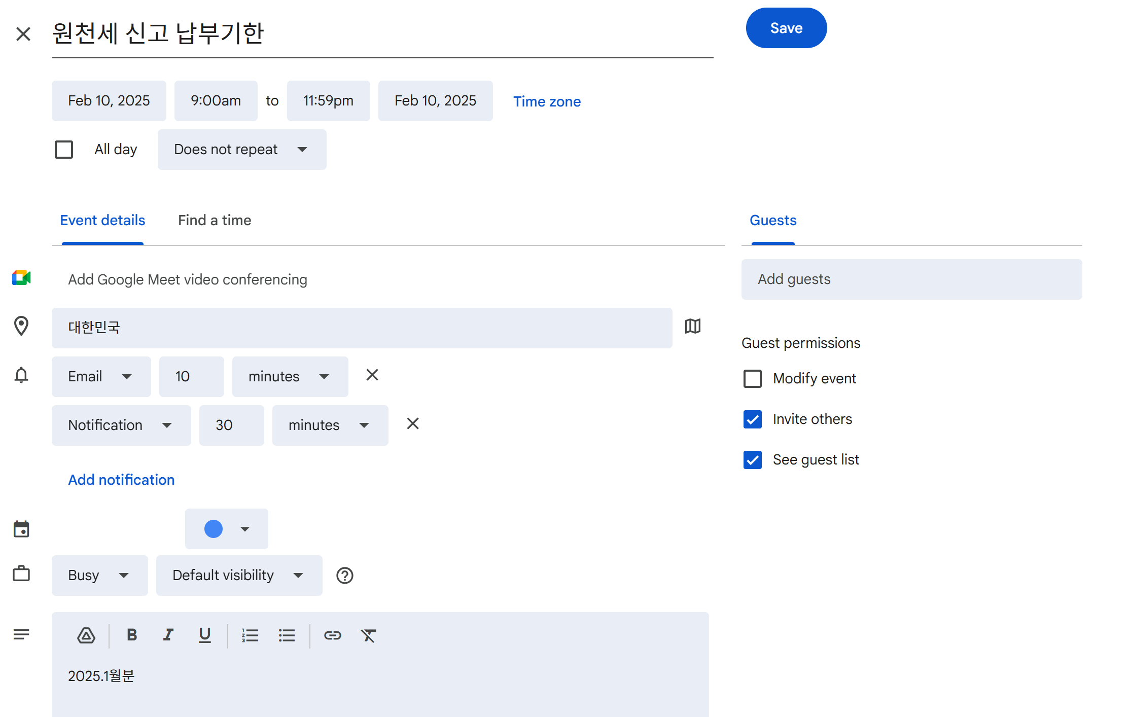Open the Busy availability dropdown
1130x717 pixels.
[x=99, y=576]
